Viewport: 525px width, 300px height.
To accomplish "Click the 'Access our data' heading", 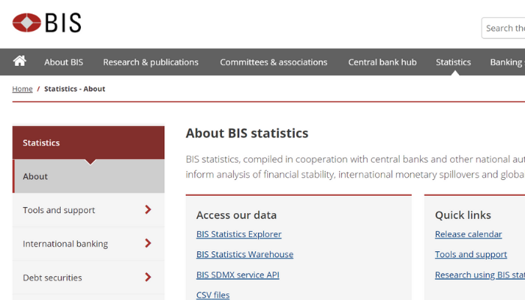I will click(x=236, y=215).
